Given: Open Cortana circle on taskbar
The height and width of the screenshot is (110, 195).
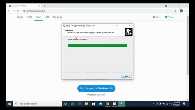Looking at the screenshot, I should [x=66, y=104].
